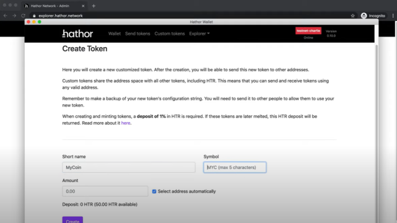397x223 pixels.
Task: Bookmark page with star icon
Action: (x=352, y=15)
